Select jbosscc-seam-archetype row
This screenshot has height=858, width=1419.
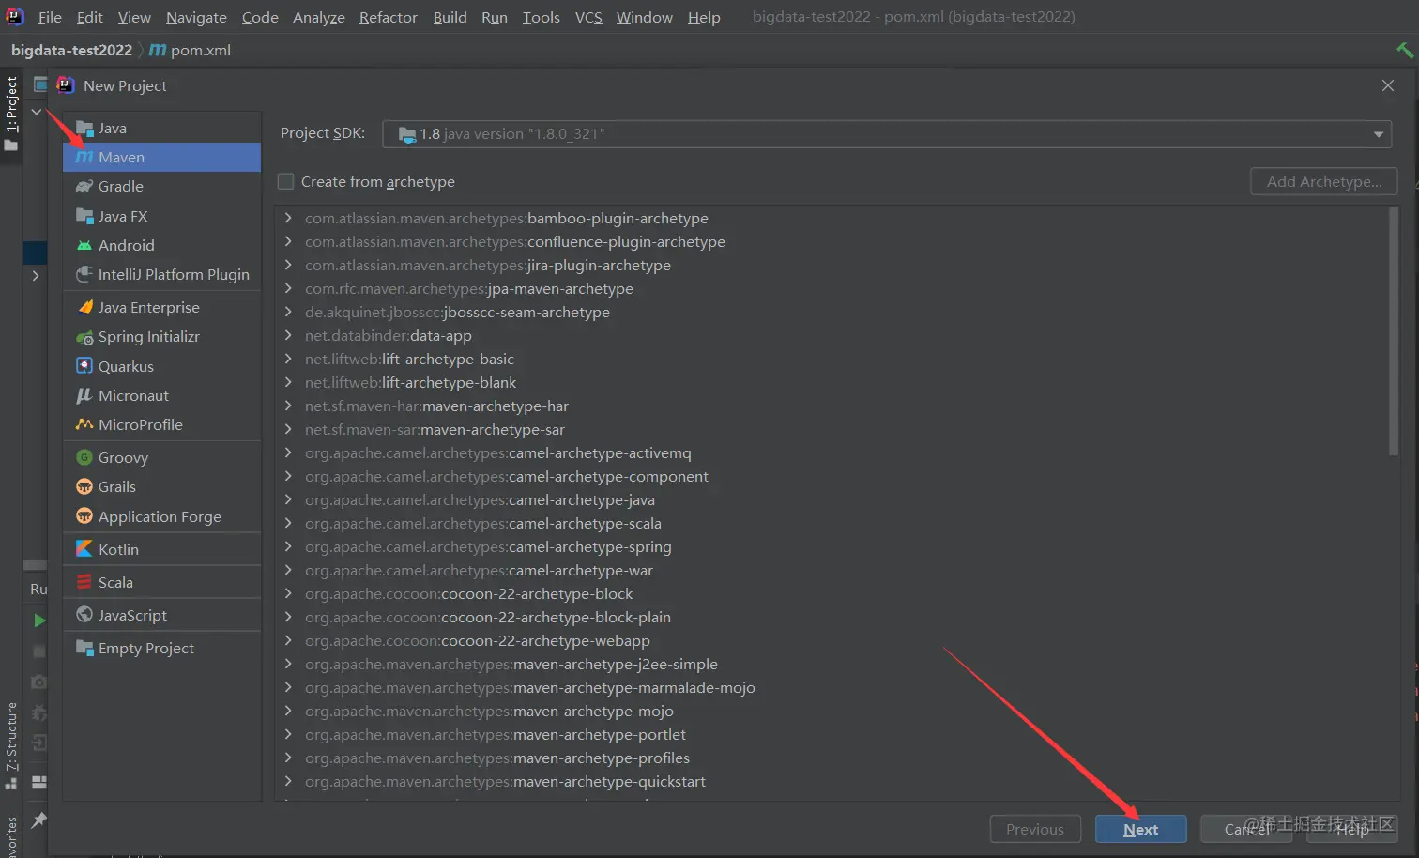pyautogui.click(x=831, y=312)
